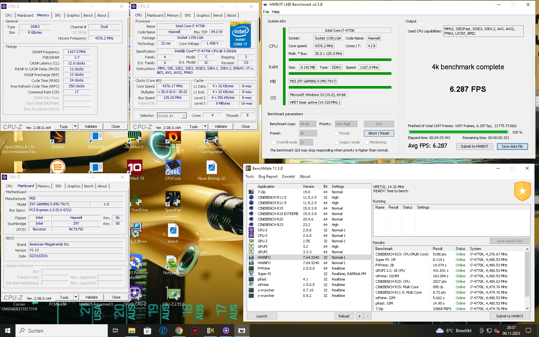The height and width of the screenshot is (337, 539).
Task: Click the CINEBENCH R15 EXTREME icon
Action: pyautogui.click(x=251, y=214)
